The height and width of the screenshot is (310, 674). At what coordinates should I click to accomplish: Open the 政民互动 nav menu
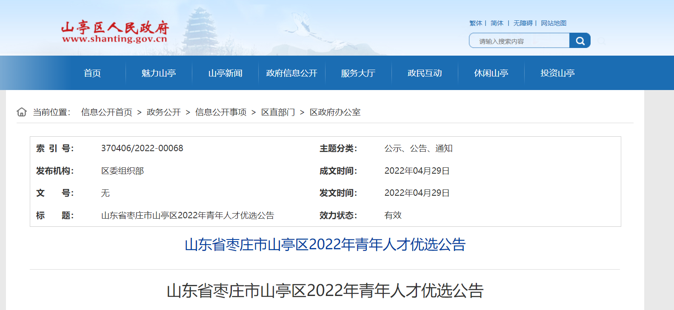[x=425, y=73]
